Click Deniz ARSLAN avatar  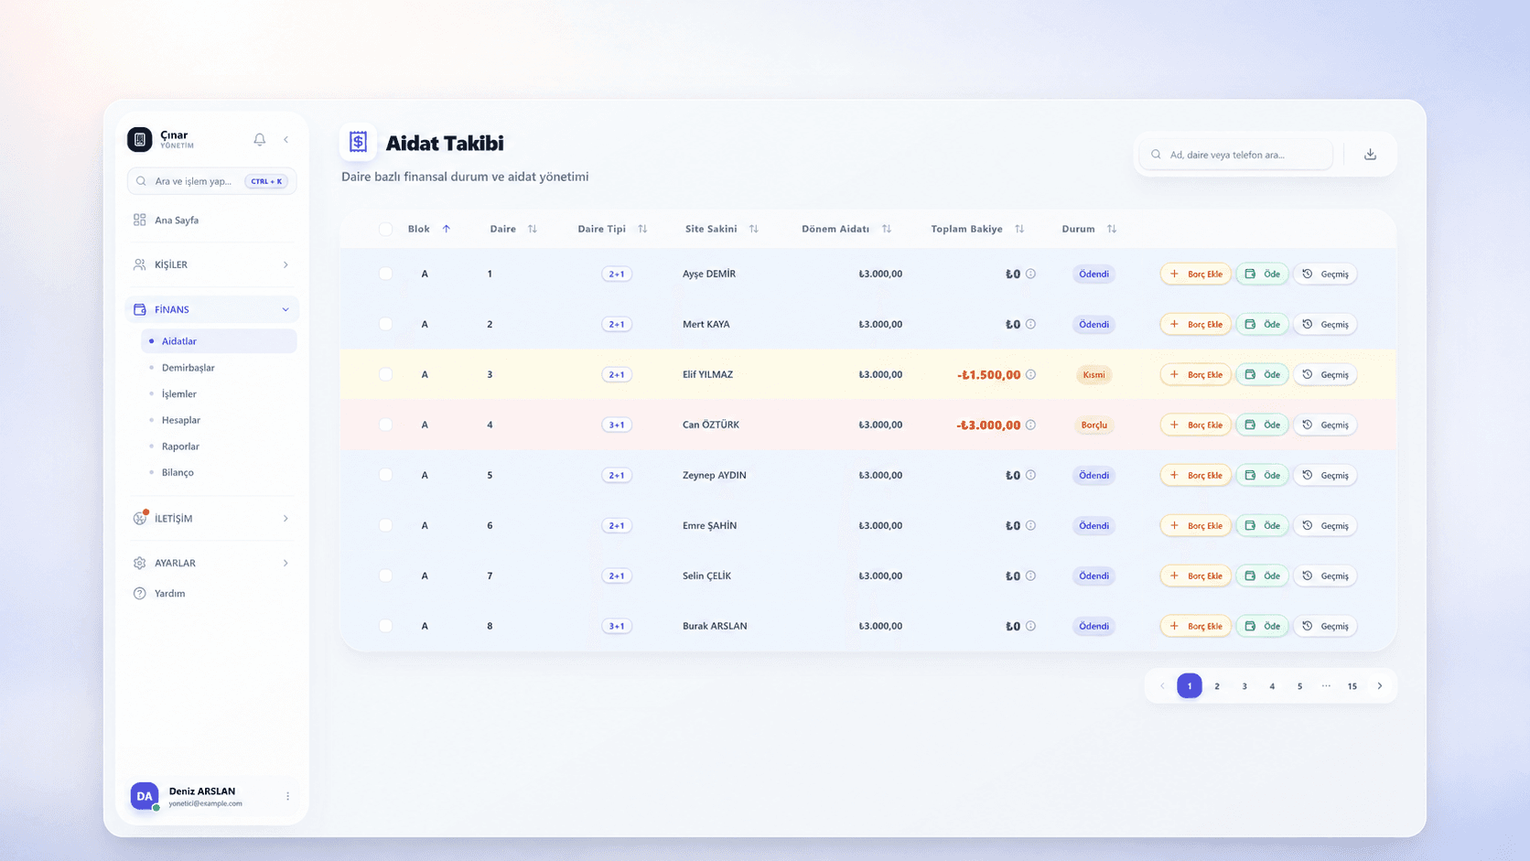(x=145, y=796)
